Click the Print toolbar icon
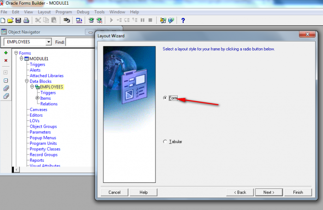The image size is (323, 210). [26, 20]
